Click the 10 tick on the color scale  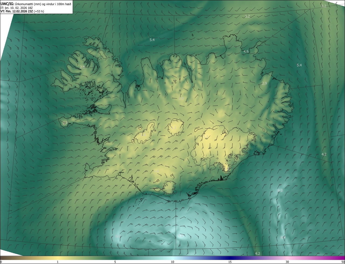[x=172, y=262]
